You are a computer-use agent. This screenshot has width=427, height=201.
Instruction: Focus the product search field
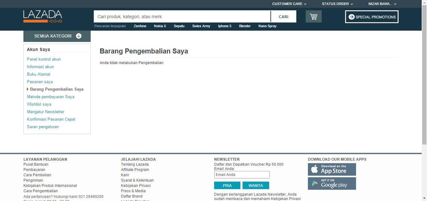tap(182, 16)
